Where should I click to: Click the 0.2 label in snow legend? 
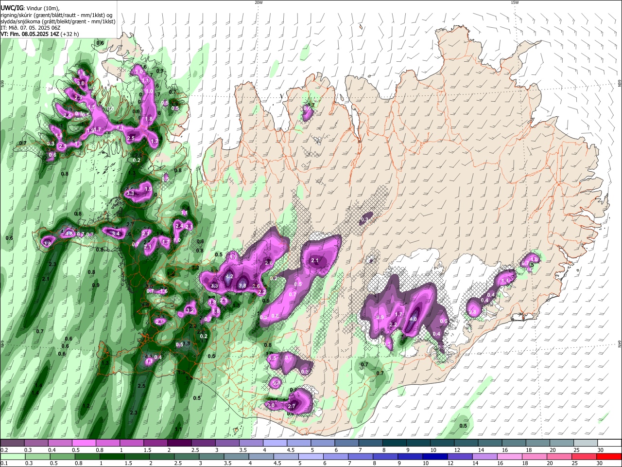pyautogui.click(x=4, y=450)
